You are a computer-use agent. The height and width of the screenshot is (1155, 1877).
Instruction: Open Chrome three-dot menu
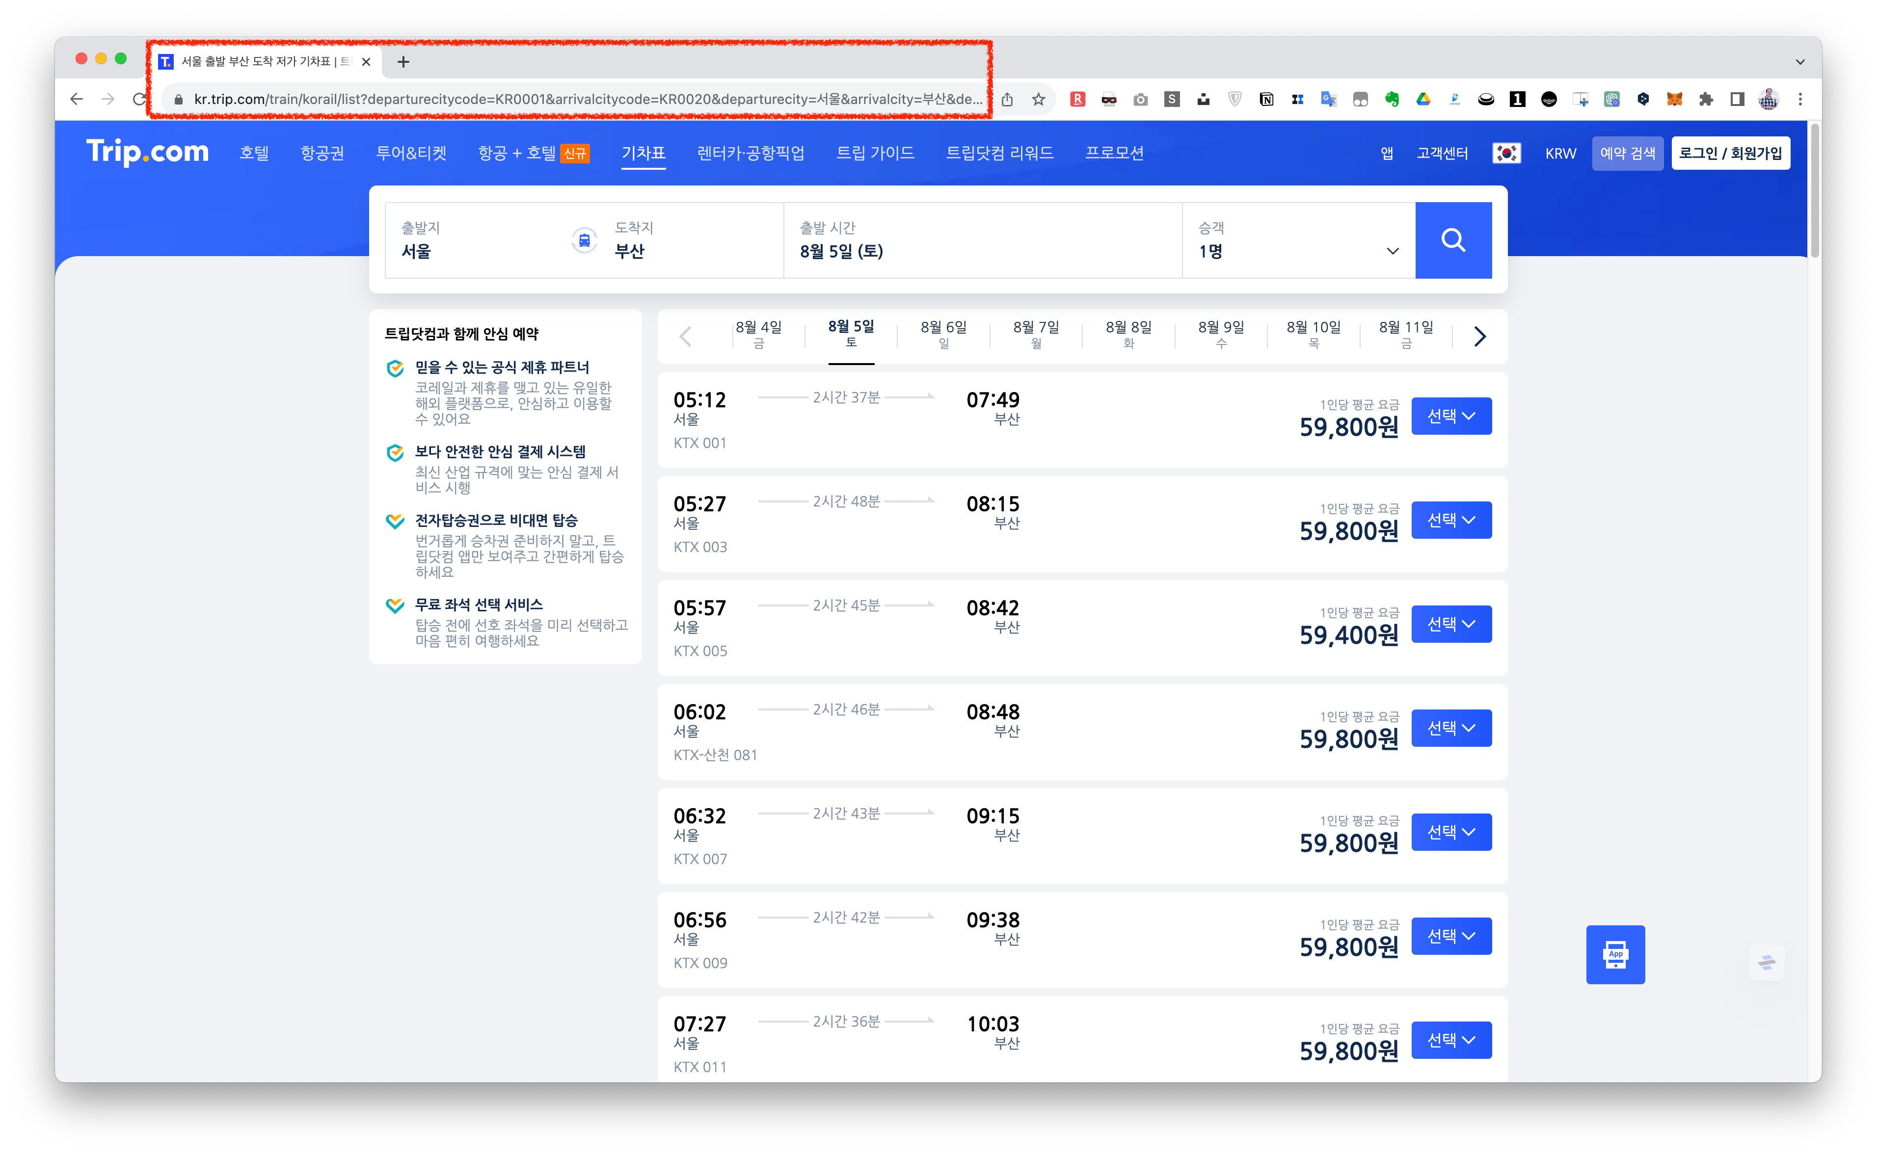pyautogui.click(x=1800, y=99)
